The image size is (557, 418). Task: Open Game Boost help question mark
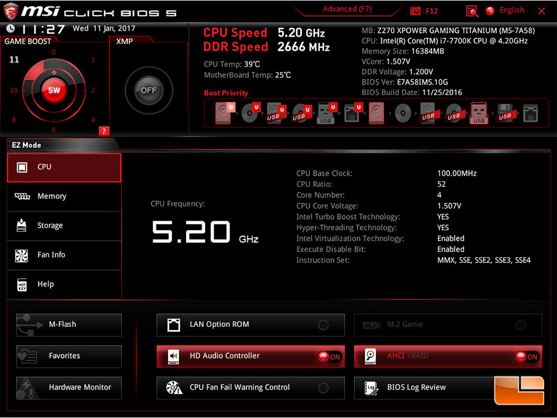[x=104, y=131]
